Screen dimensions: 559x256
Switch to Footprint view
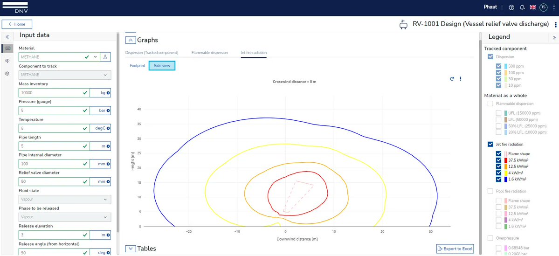click(137, 66)
